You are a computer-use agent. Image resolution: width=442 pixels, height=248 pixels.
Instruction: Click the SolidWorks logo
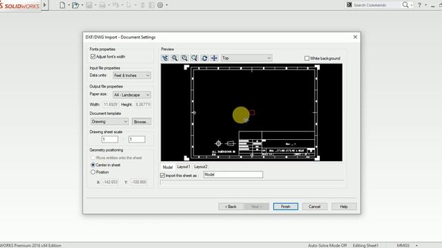tap(20, 6)
